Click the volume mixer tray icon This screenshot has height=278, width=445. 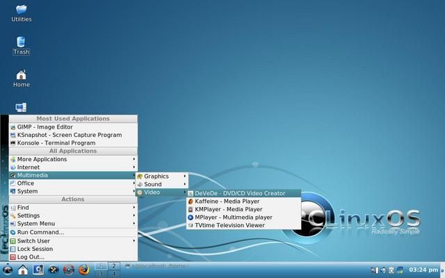375,270
